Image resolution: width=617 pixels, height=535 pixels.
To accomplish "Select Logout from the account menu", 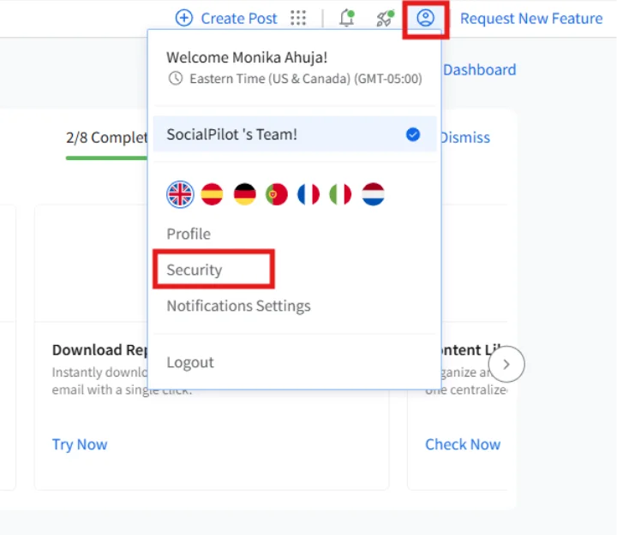I will [x=190, y=362].
